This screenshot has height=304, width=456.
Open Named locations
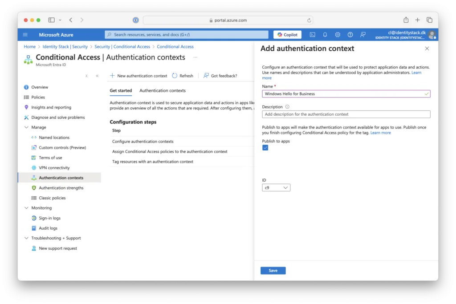pyautogui.click(x=54, y=138)
